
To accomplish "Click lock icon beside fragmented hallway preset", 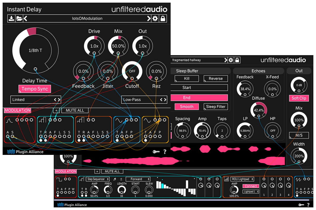I will [x=237, y=60].
